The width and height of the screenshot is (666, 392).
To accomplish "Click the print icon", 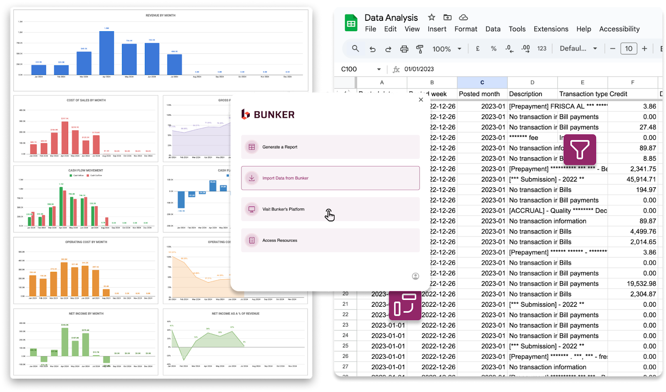I will pyautogui.click(x=404, y=49).
